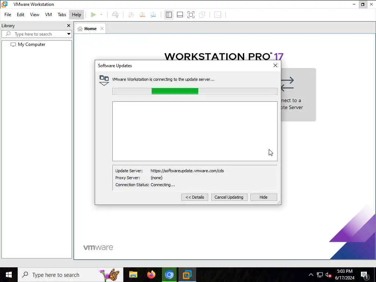Click the update progress bar
The height and width of the screenshot is (282, 376).
pos(195,91)
